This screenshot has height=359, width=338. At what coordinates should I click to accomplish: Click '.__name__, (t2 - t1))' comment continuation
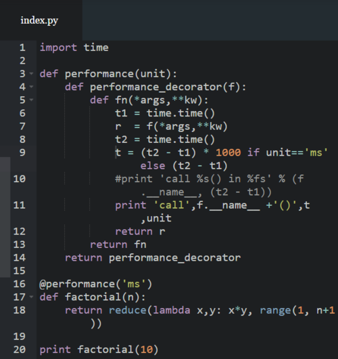206,192
